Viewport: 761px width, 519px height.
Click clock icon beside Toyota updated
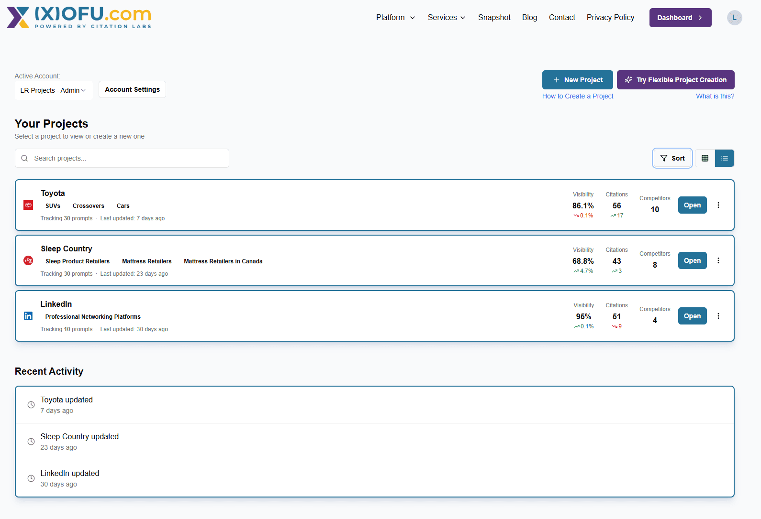[x=31, y=405]
